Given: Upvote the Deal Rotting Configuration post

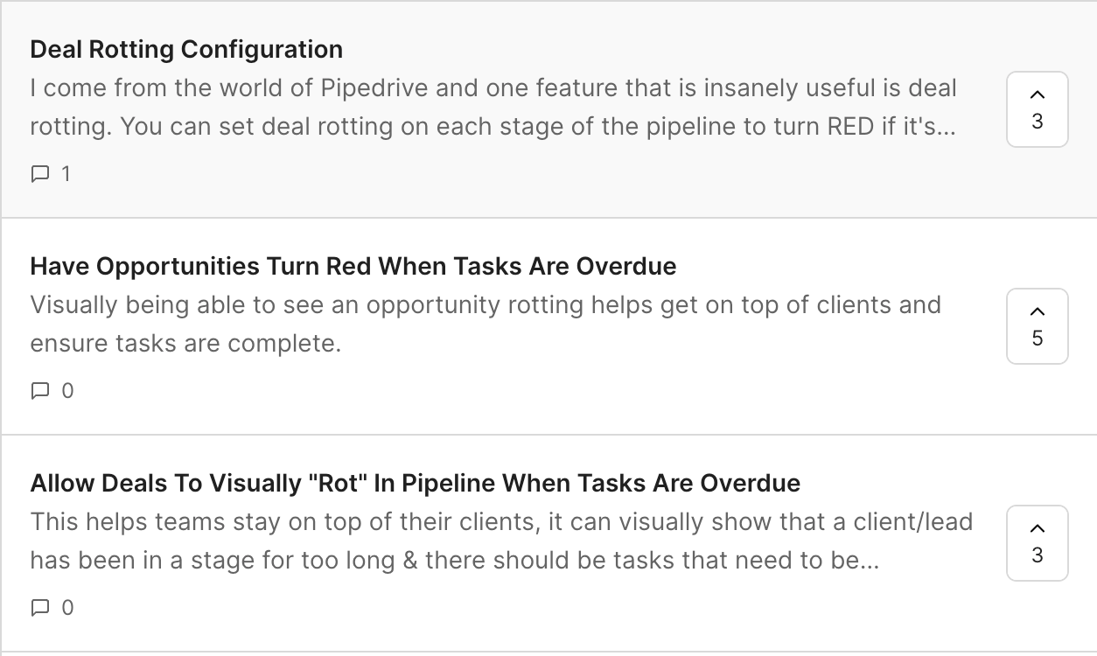Looking at the screenshot, I should (x=1038, y=109).
